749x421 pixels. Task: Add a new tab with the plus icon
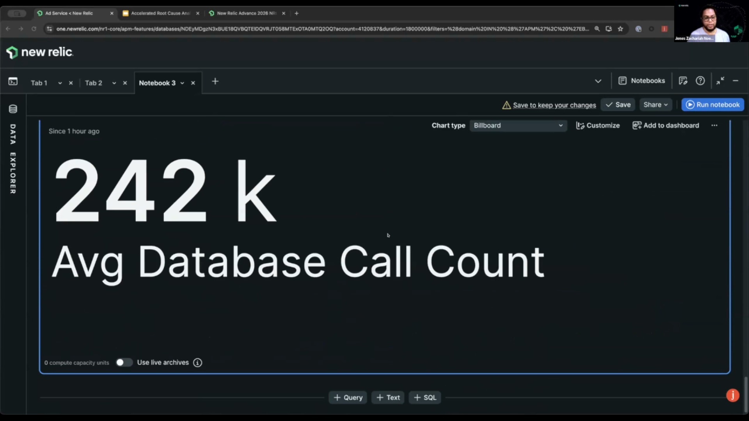tap(215, 81)
